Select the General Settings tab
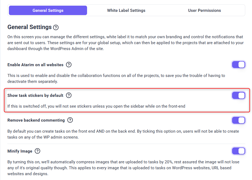252x180 pixels. point(48,10)
